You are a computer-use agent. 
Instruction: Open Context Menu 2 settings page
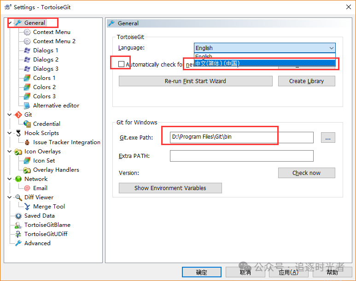54,41
